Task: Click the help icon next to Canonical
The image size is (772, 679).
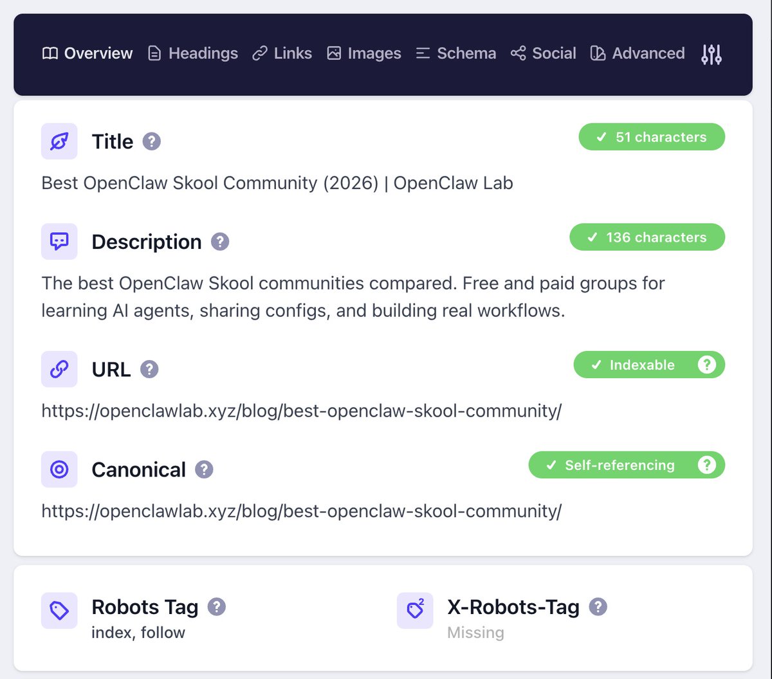Action: tap(204, 469)
